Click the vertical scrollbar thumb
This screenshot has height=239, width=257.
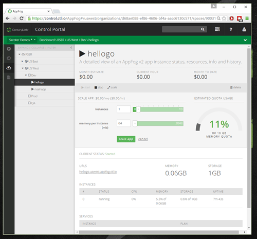249,128
